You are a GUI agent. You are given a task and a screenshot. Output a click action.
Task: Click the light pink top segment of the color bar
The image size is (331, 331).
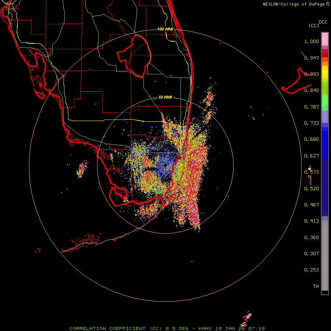(x=325, y=39)
